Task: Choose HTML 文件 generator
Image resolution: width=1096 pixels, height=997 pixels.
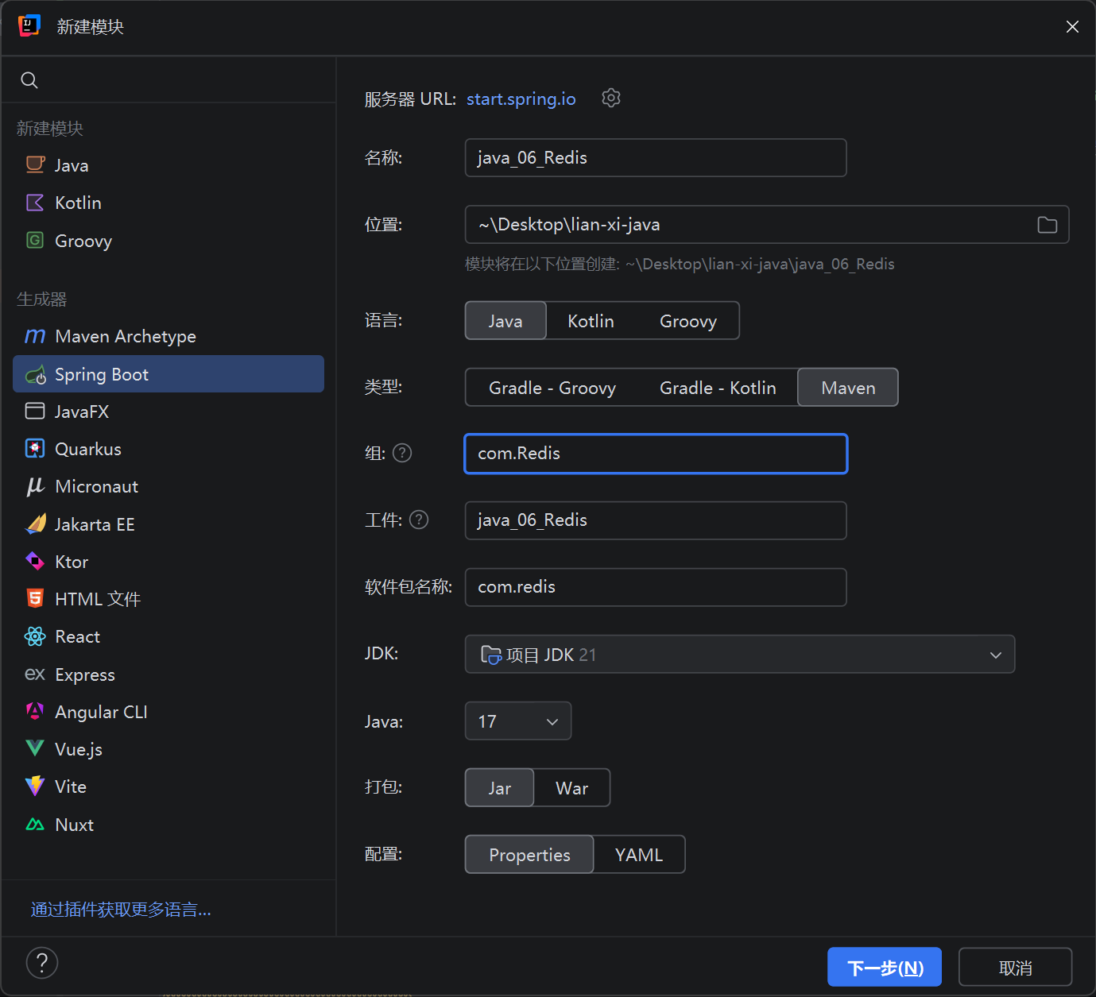Action: [x=168, y=599]
